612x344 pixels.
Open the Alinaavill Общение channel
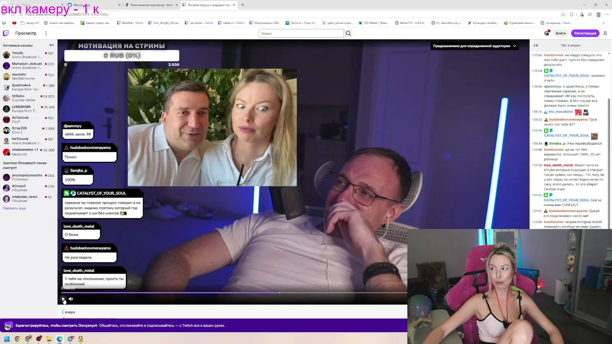[x=28, y=188]
